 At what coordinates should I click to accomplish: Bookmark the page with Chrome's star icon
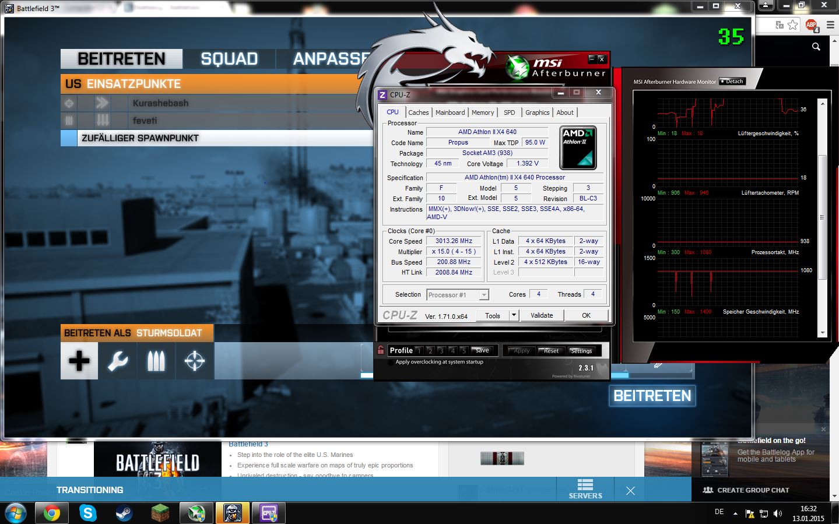pyautogui.click(x=792, y=25)
